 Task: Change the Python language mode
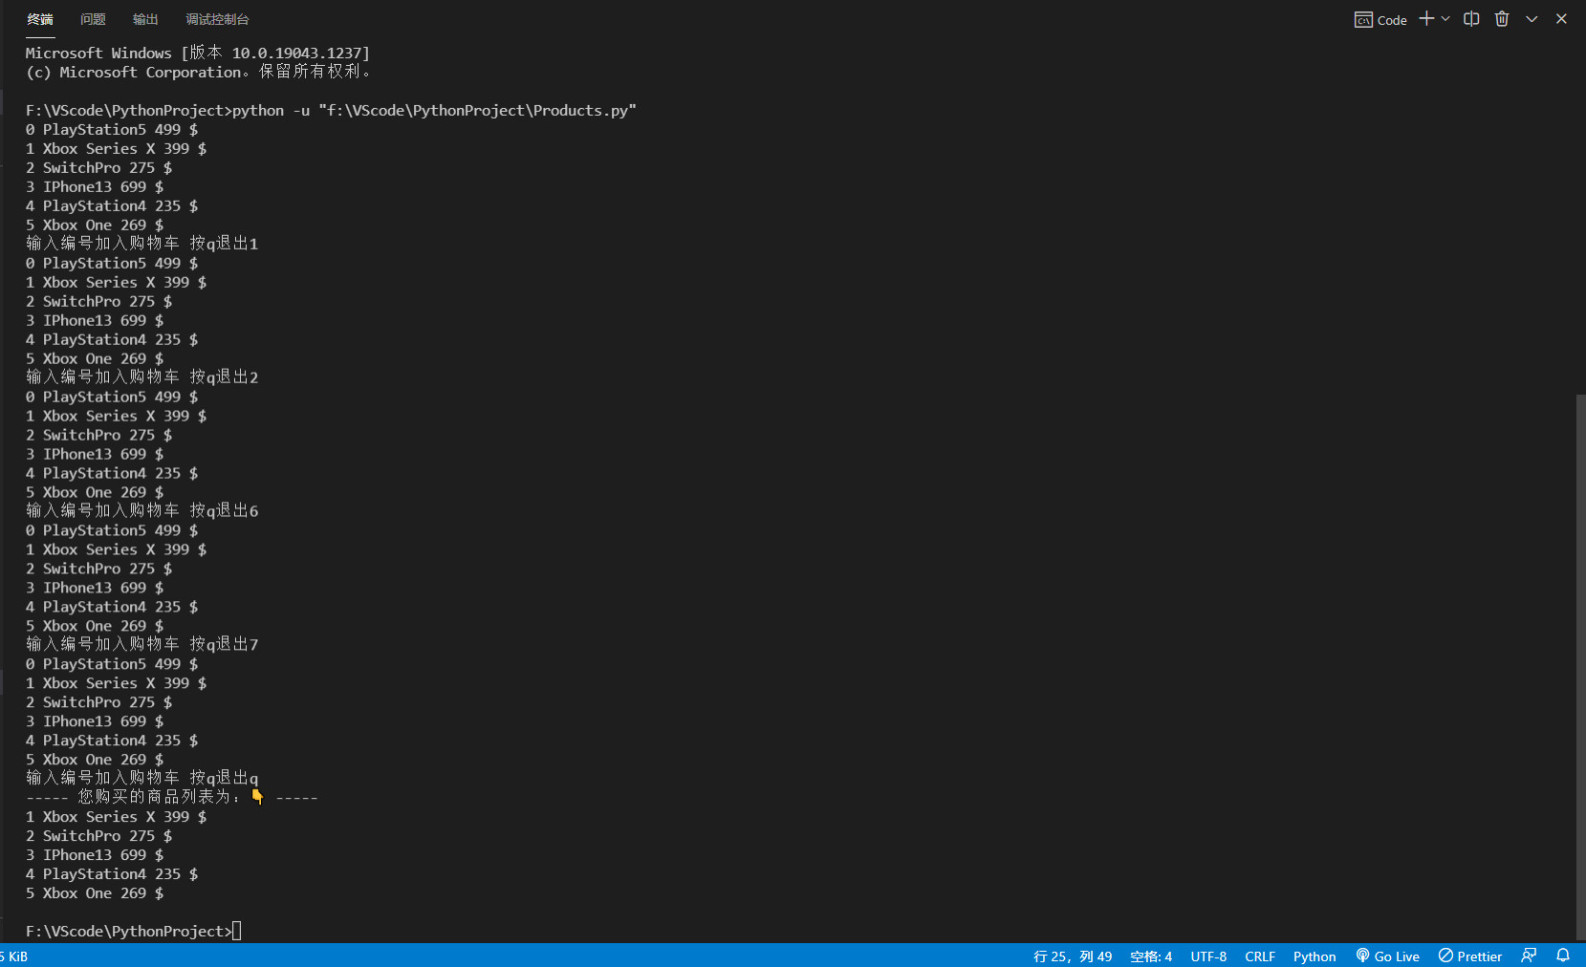1314,956
